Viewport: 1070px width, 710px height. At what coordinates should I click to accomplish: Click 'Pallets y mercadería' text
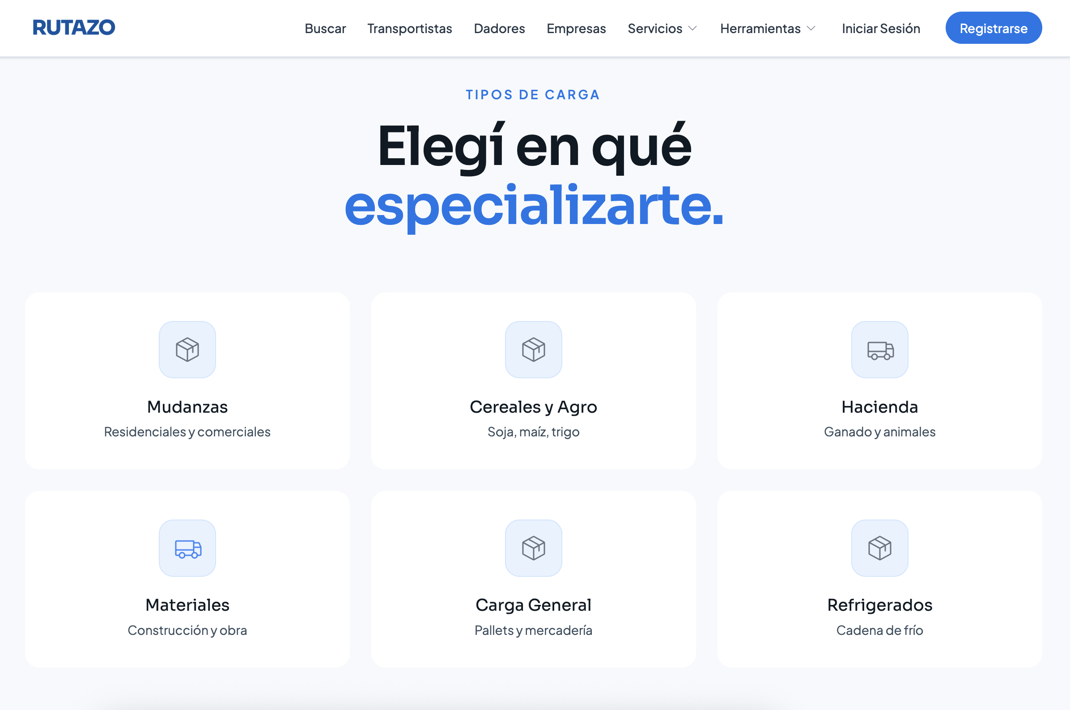point(533,630)
